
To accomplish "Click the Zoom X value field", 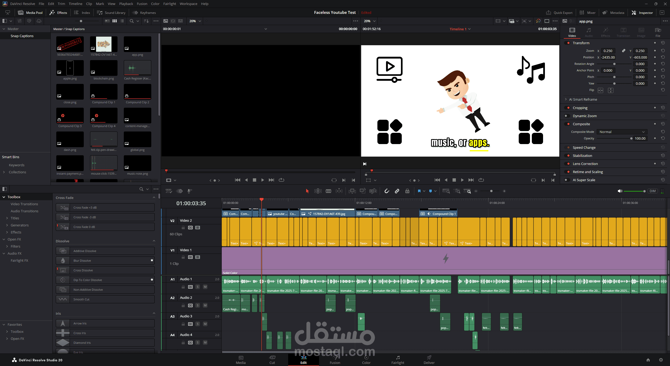I will [608, 51].
